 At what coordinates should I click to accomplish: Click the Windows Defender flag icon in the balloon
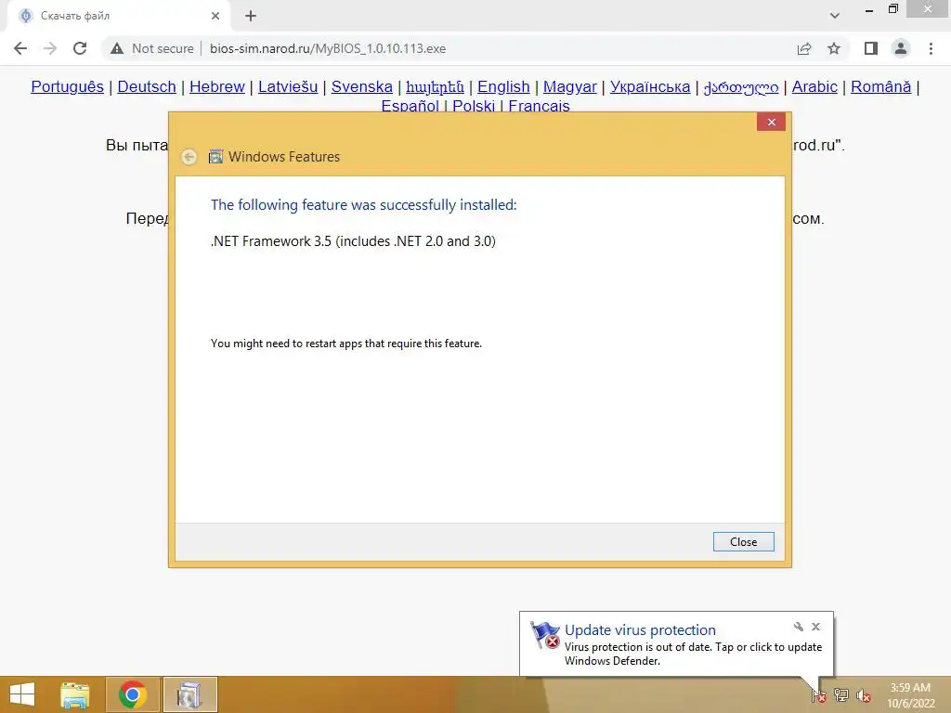(x=544, y=635)
